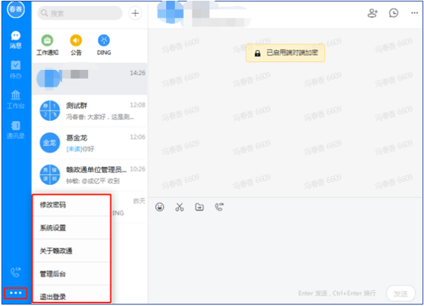Screen dimensions: 424x306
Task: Insert an emoji using smiley icon
Action: pos(160,207)
